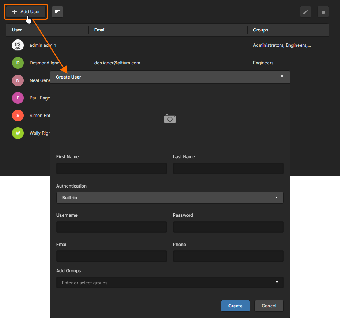Click Simon's orange avatar icon
The image size is (340, 318).
click(x=18, y=116)
